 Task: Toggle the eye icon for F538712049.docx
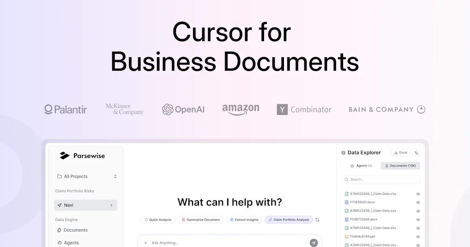click(418, 220)
